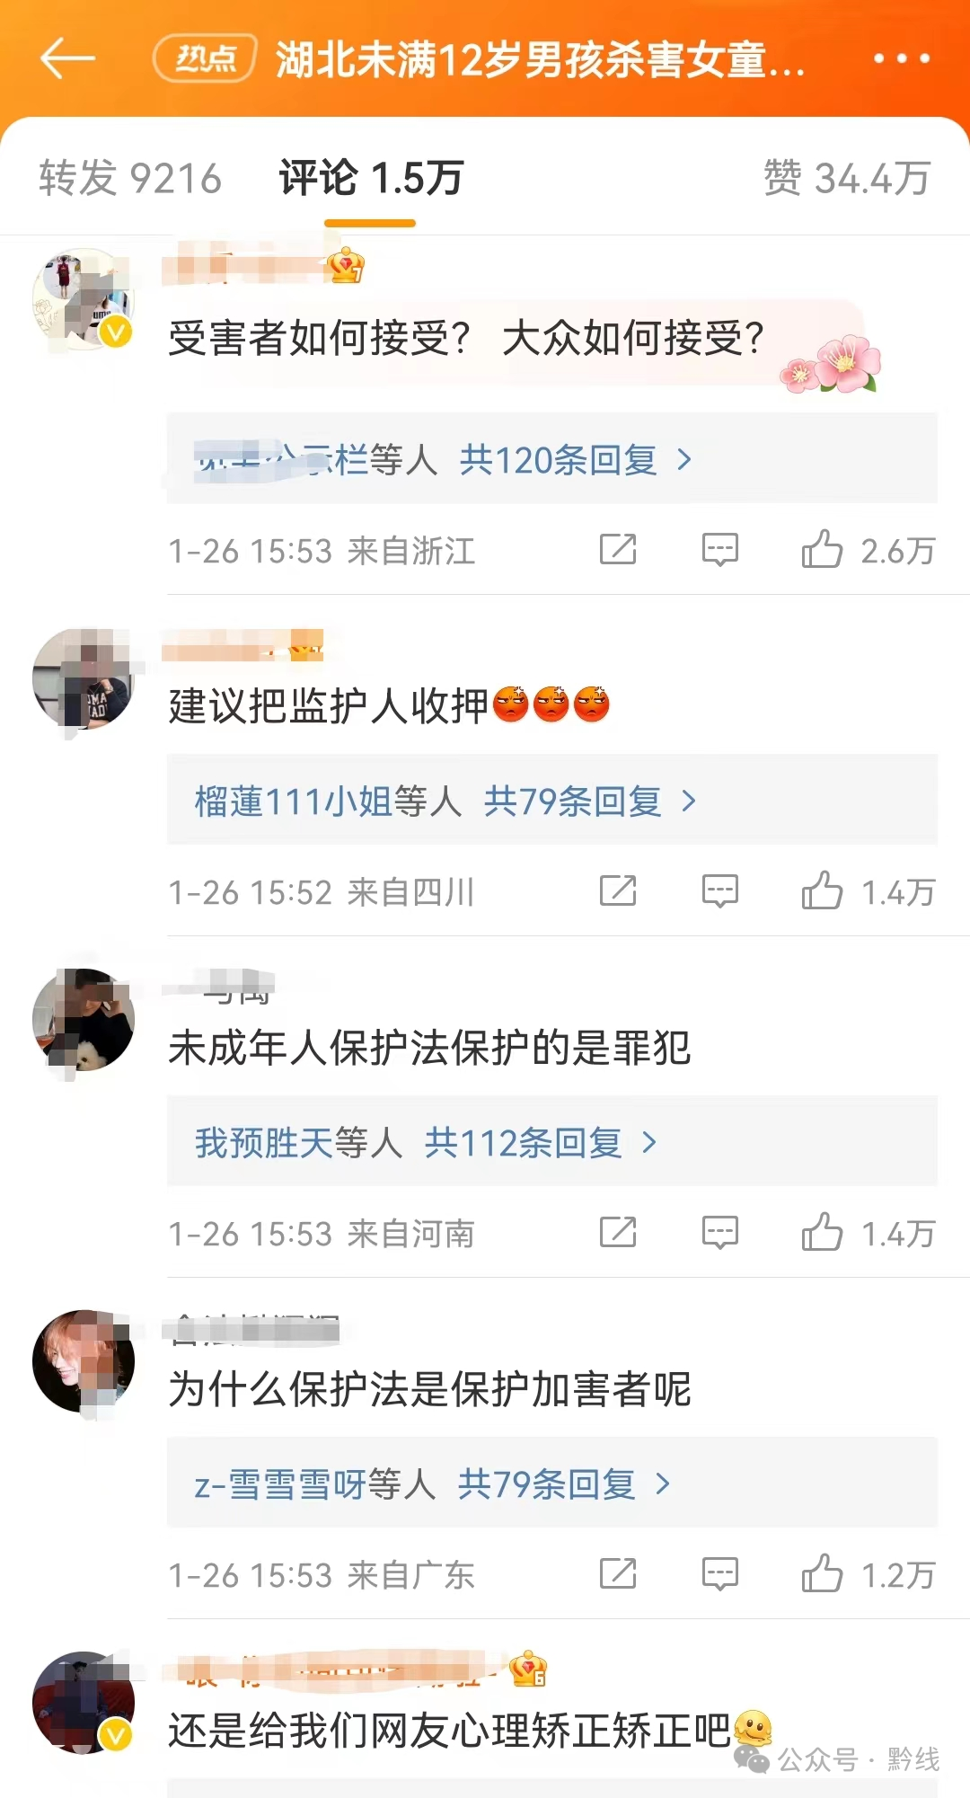Open the three-dot more options menu

pos(902,58)
